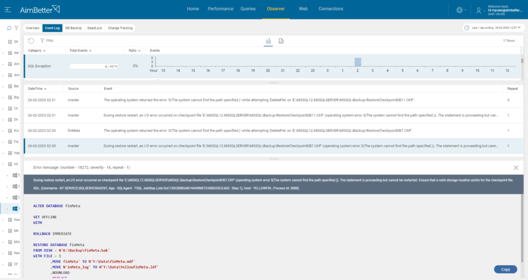
Task: Switch to the DeadLock tab
Action: [95, 28]
